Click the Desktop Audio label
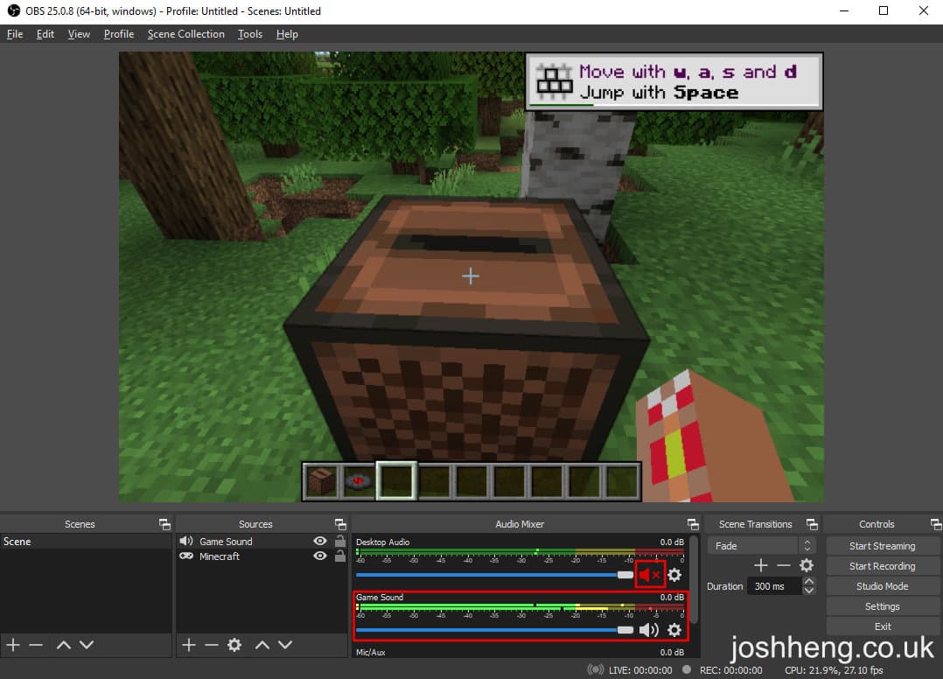 [382, 542]
